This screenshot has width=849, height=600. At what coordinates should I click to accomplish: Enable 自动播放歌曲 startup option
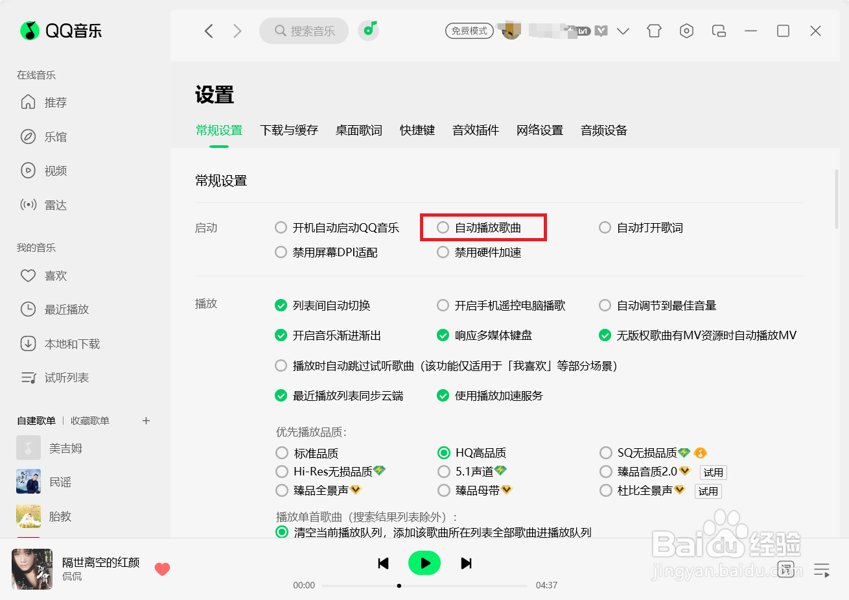(443, 227)
